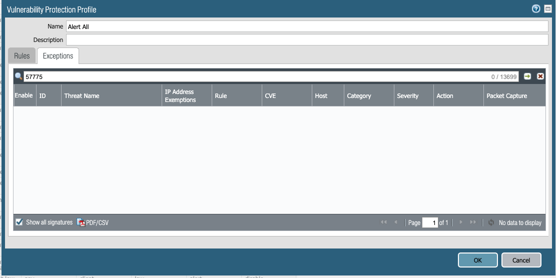Screen dimensions: 556x278
Task: Click the refresh icon in pagination bar
Action: (491, 223)
